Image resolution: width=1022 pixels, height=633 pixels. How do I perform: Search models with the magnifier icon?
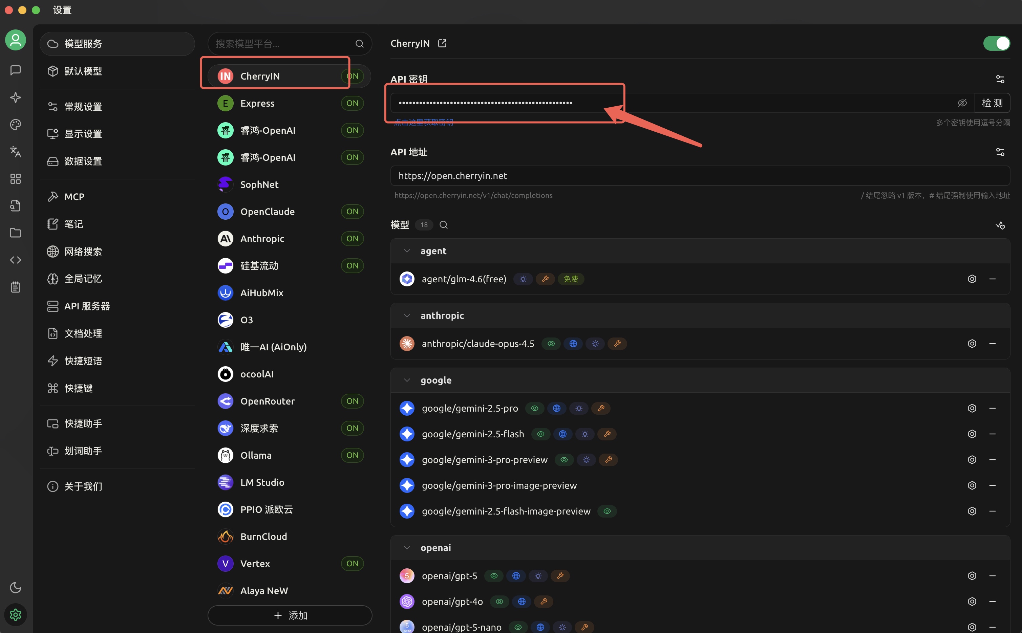[x=443, y=225]
